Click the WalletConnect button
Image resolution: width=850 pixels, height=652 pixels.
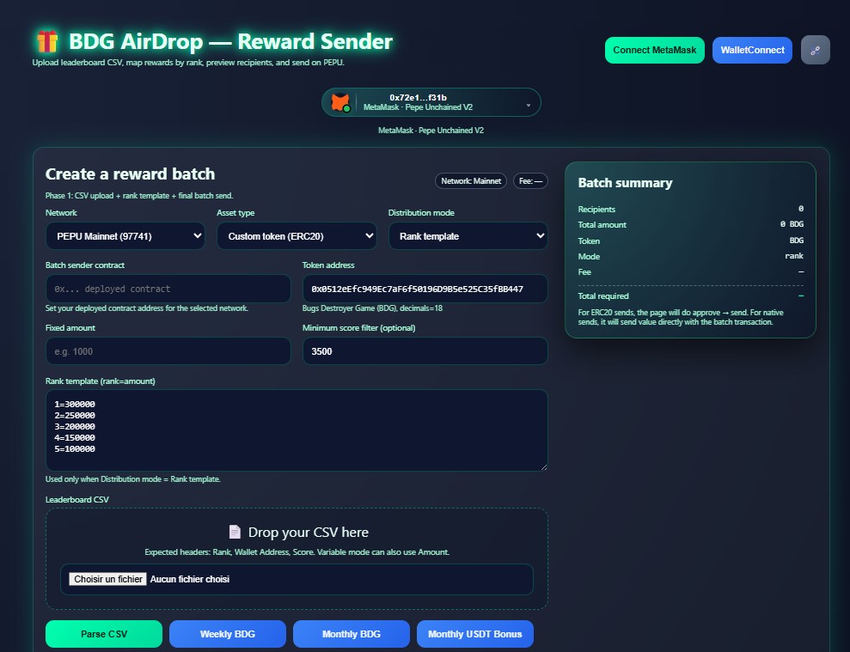coord(752,50)
